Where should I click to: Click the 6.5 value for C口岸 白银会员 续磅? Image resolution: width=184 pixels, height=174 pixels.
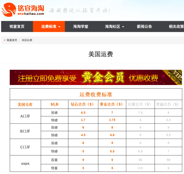click(140, 151)
